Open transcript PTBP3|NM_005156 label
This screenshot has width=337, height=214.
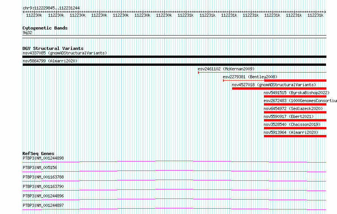pos(40,167)
